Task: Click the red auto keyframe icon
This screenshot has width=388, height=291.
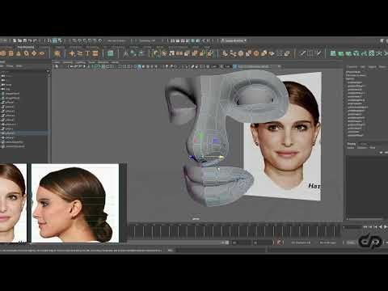Action: click(x=280, y=242)
